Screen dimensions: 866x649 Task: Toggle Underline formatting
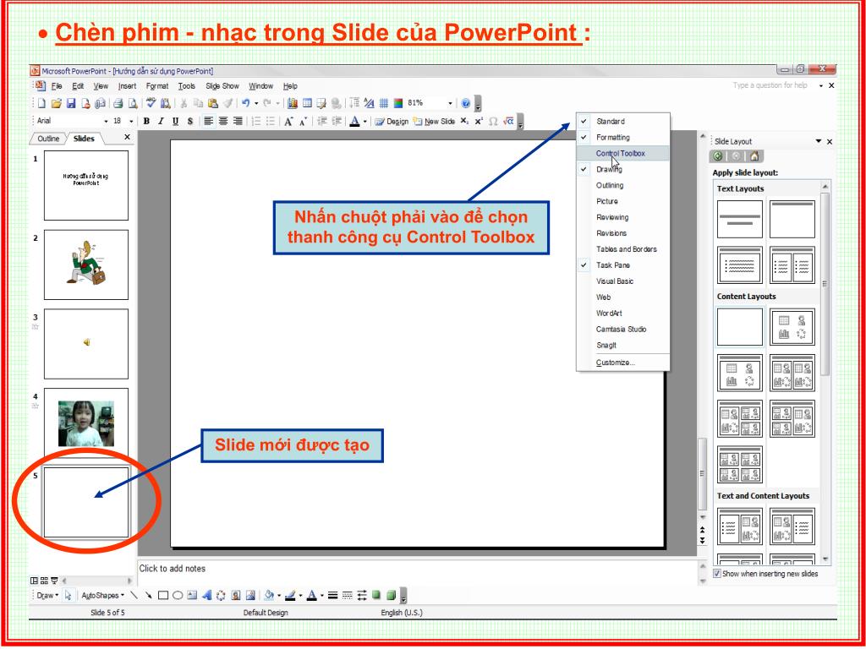[176, 122]
